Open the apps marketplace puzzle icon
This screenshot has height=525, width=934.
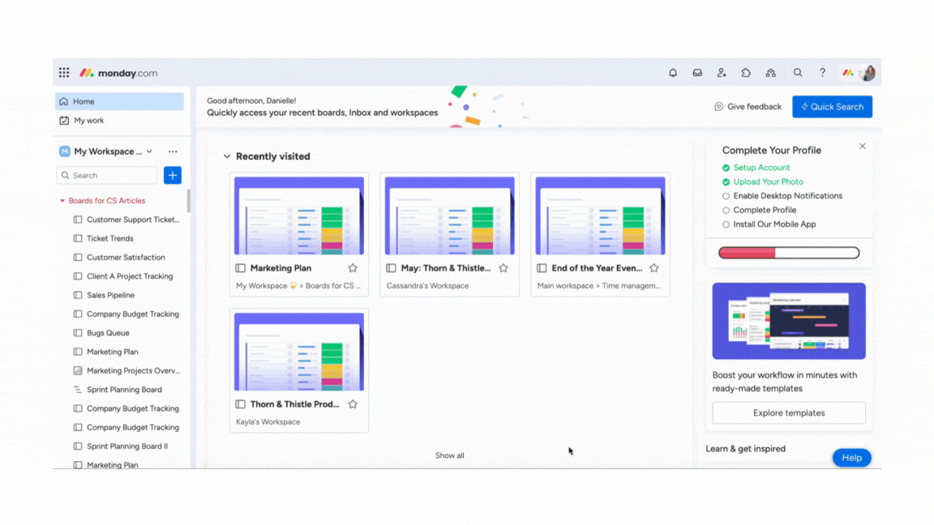746,73
